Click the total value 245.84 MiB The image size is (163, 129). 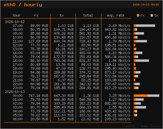point(89,76)
